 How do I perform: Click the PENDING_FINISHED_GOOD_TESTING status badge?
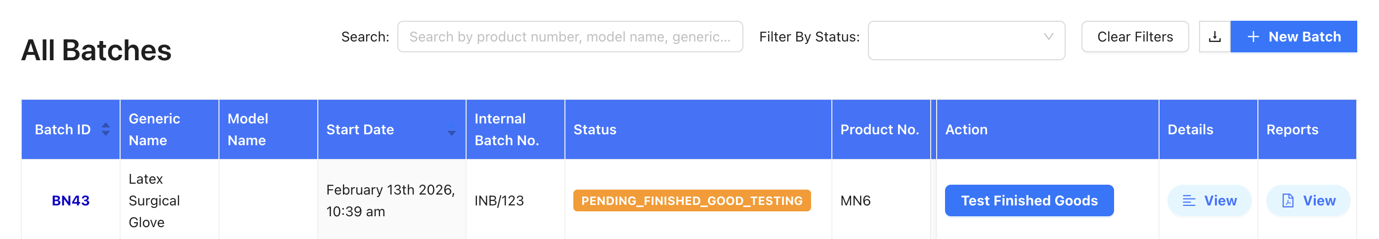coord(691,200)
